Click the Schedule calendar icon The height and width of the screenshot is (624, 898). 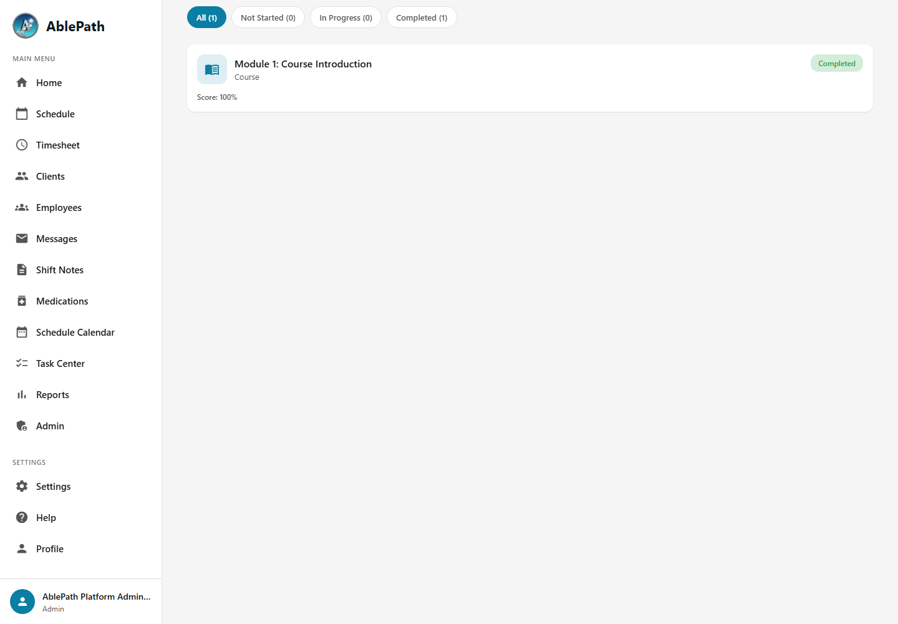tap(22, 114)
